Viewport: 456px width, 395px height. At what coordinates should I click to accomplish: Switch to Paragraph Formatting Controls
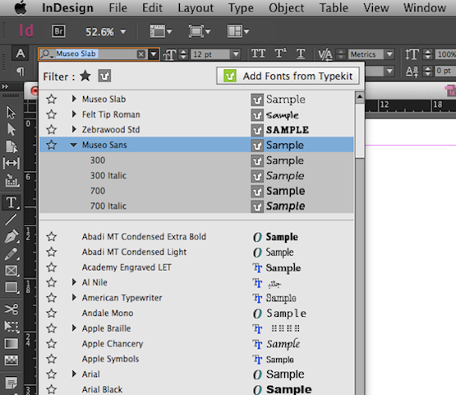coord(20,71)
